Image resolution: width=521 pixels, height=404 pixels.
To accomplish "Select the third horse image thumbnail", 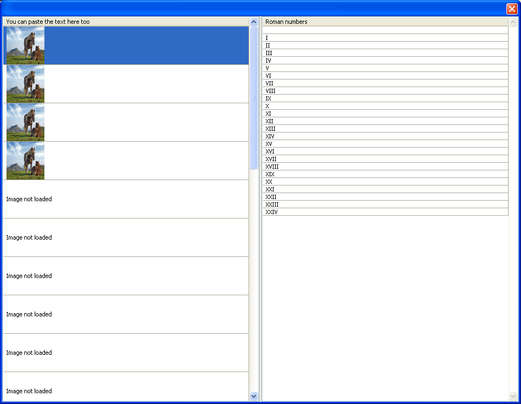I will tap(25, 122).
